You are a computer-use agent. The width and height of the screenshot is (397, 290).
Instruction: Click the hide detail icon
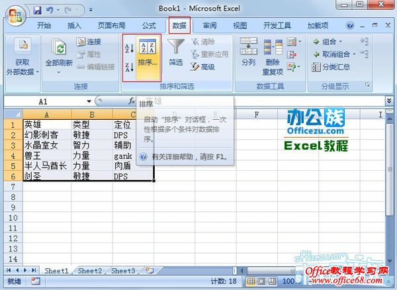[365, 54]
